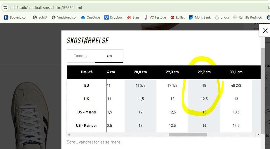
Task: Open the VO Festuge bookmark
Action: (x=155, y=17)
